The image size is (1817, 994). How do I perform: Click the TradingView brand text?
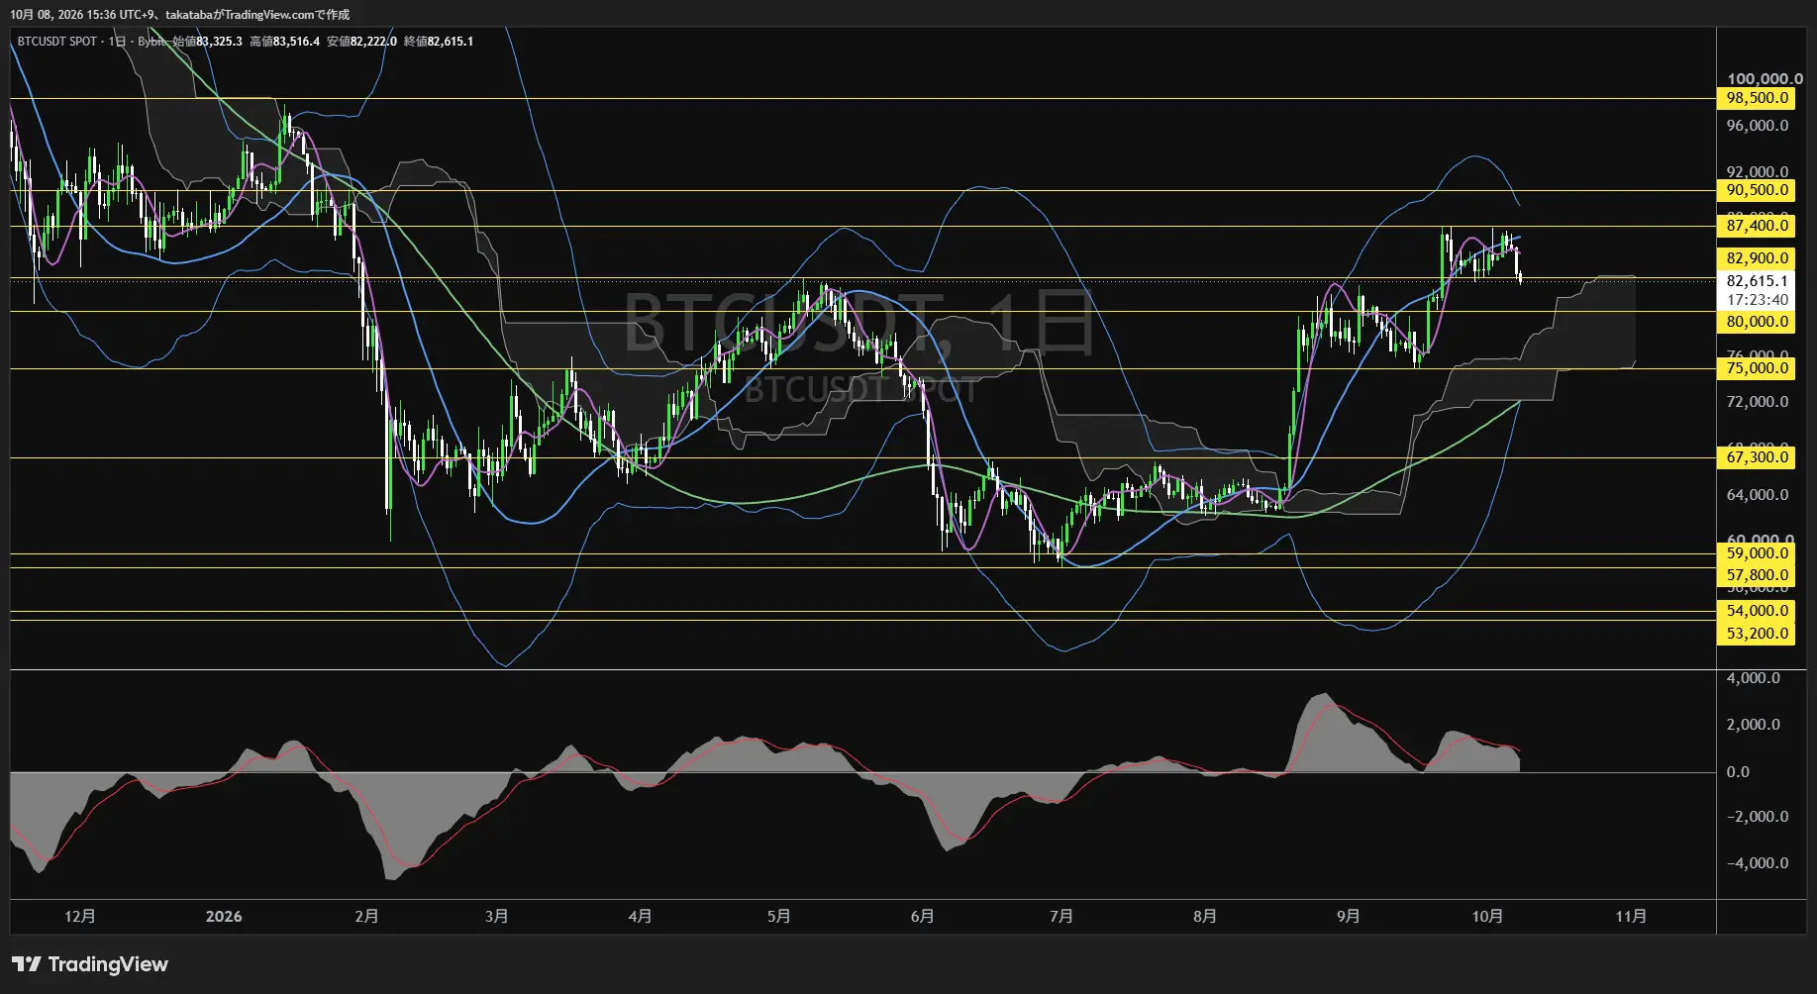(x=108, y=964)
